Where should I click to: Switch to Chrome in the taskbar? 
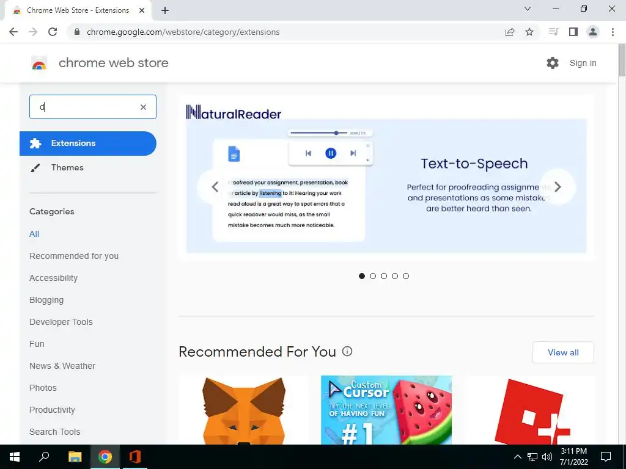click(x=105, y=457)
